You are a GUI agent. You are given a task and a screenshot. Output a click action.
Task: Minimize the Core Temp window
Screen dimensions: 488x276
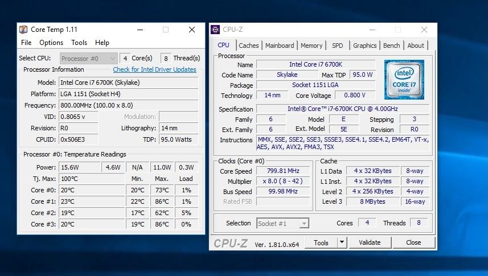coord(140,30)
